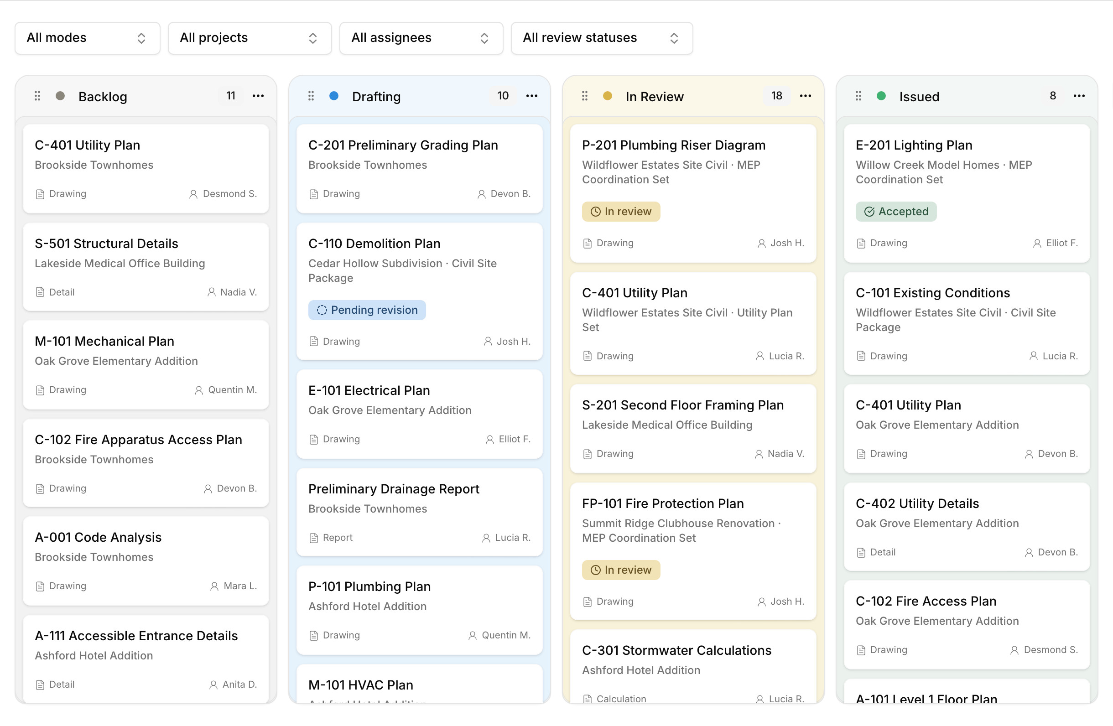This screenshot has height=726, width=1113.
Task: Click the Elliot F. assignee icon on E-201
Action: (1037, 243)
